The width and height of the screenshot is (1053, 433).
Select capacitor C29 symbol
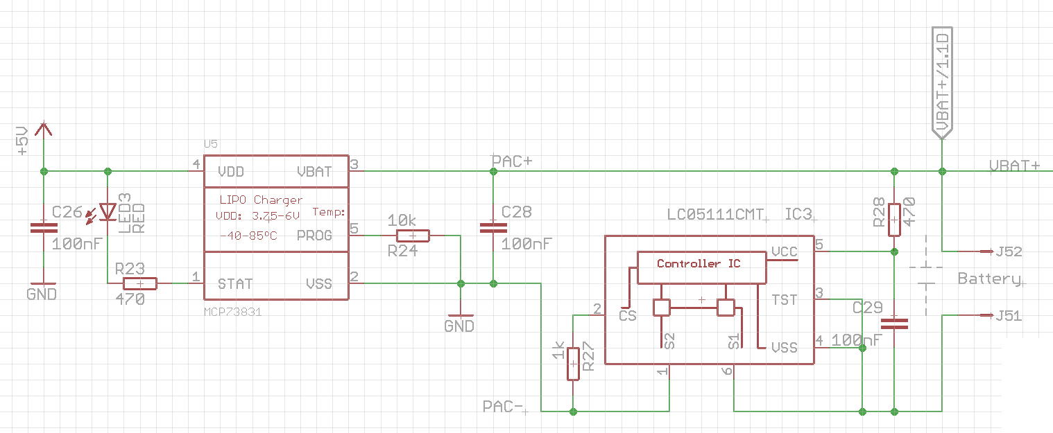[x=894, y=322]
